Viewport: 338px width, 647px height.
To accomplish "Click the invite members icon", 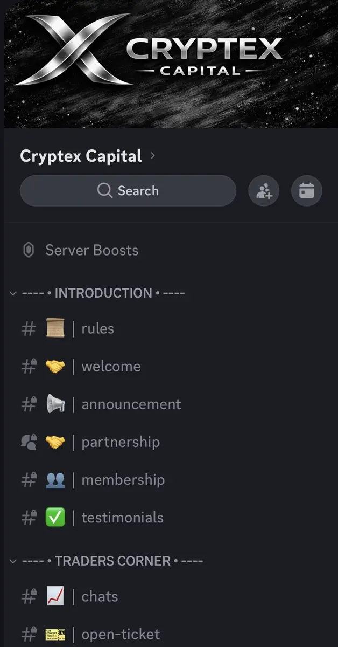I will 264,191.
